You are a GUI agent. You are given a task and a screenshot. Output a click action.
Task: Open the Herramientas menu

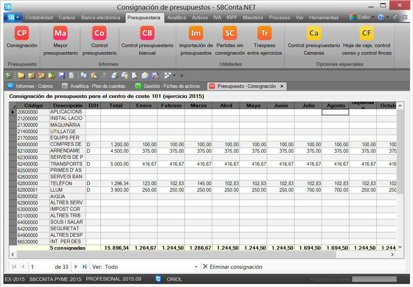[324, 18]
